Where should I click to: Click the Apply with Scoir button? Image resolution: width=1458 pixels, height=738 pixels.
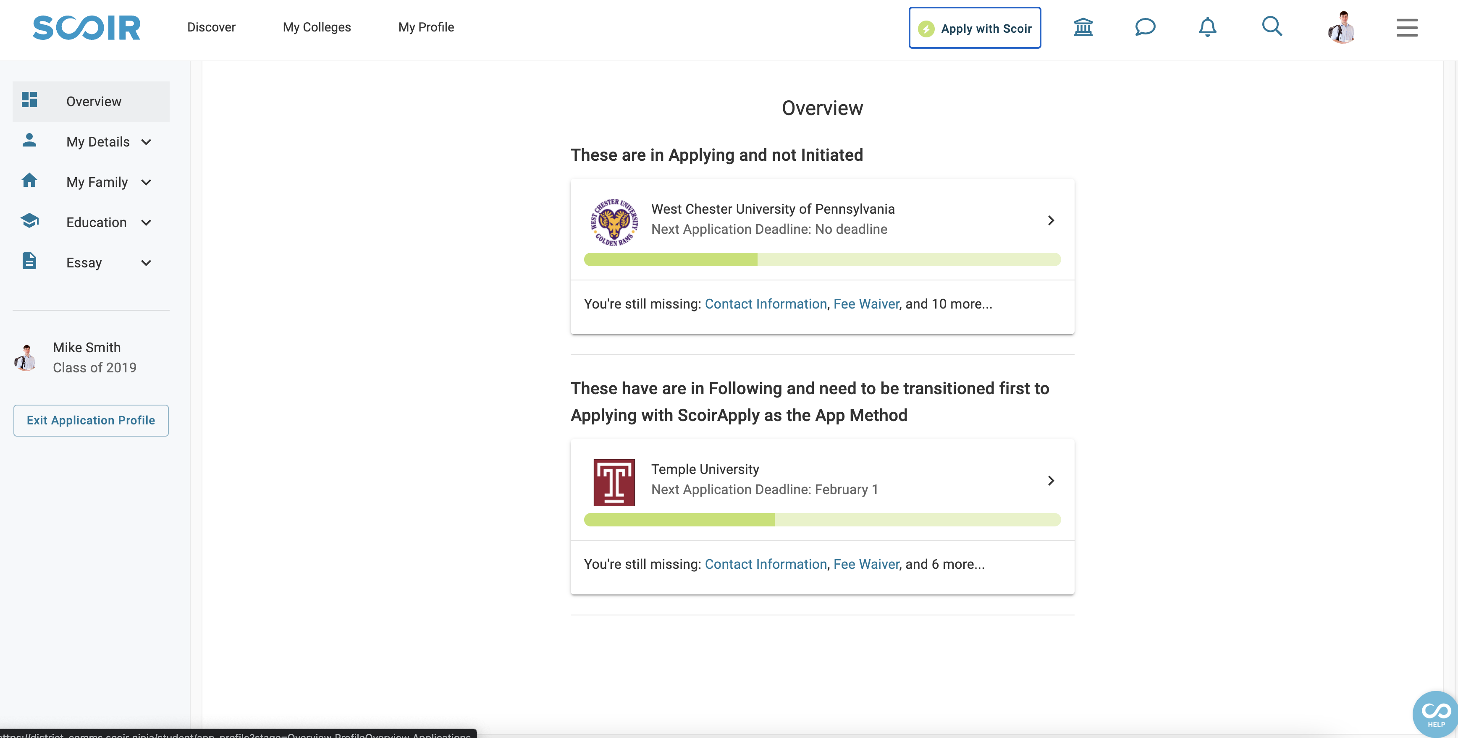[x=975, y=28]
